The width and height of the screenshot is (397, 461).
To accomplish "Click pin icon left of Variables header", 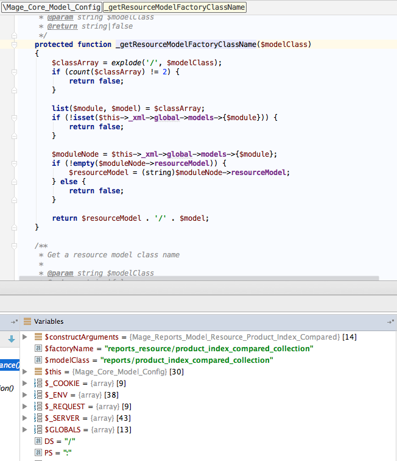I will [x=14, y=321].
